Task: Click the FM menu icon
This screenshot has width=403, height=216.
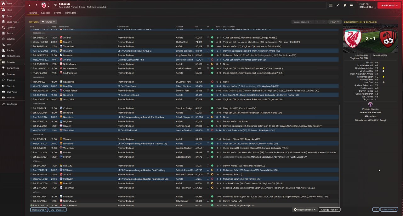Action: (x=351, y=5)
